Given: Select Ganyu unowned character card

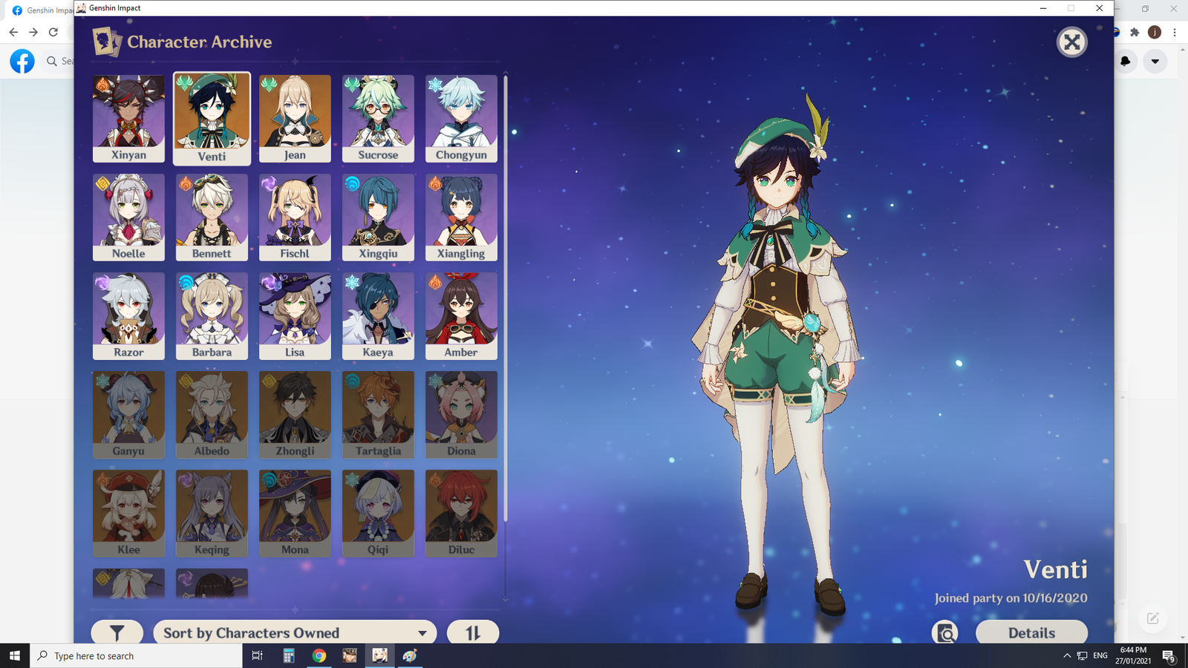Looking at the screenshot, I should 128,415.
